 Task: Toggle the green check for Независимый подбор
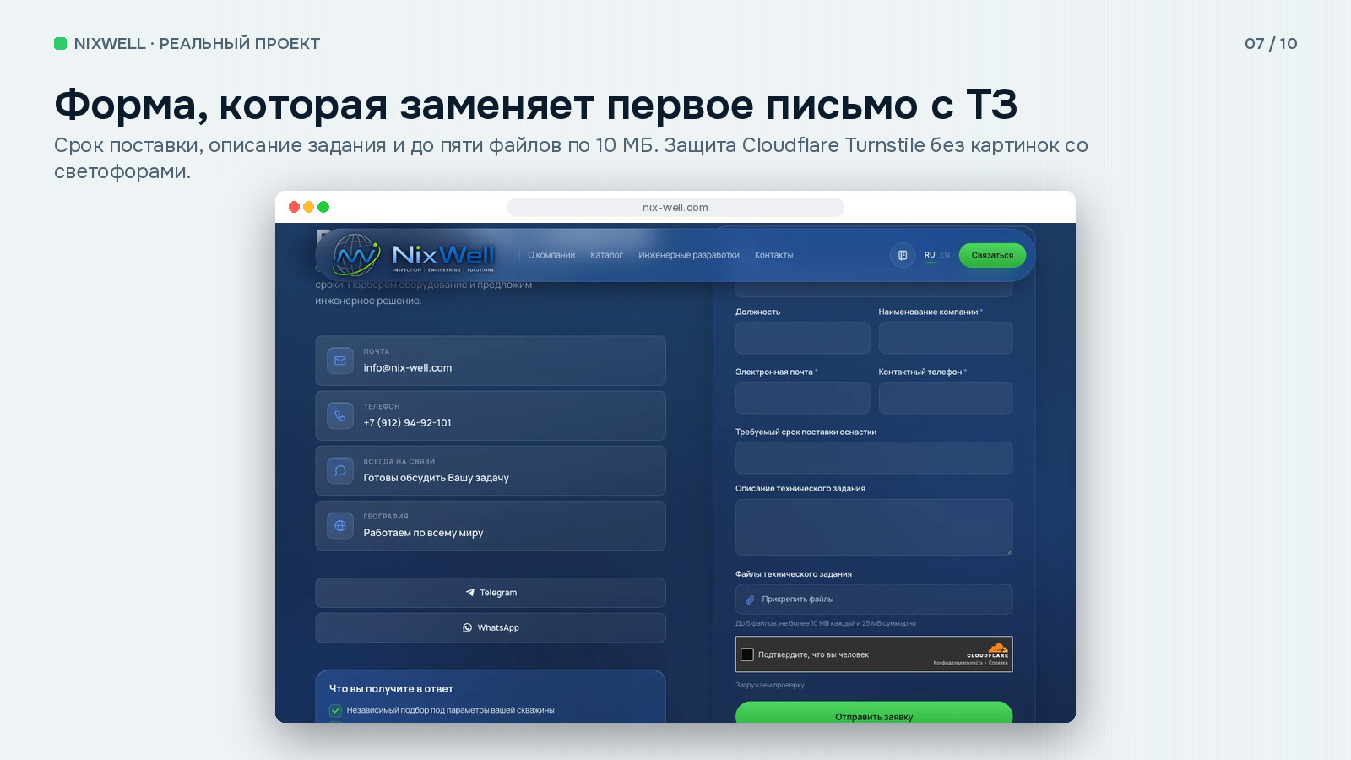pyautogui.click(x=335, y=710)
